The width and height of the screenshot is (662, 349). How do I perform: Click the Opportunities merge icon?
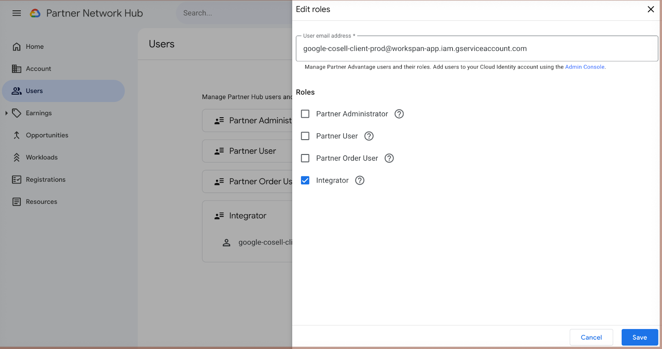point(17,135)
